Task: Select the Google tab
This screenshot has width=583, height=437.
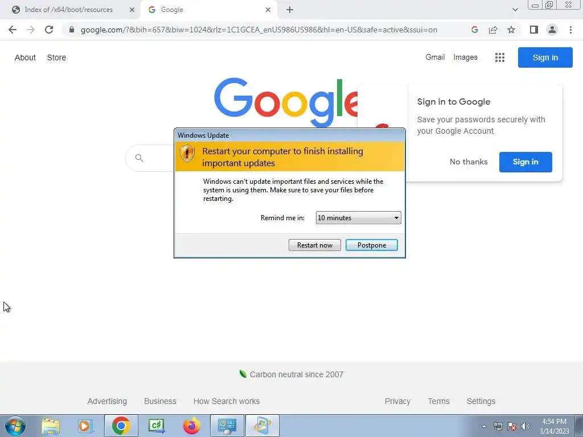Action: coord(208,10)
